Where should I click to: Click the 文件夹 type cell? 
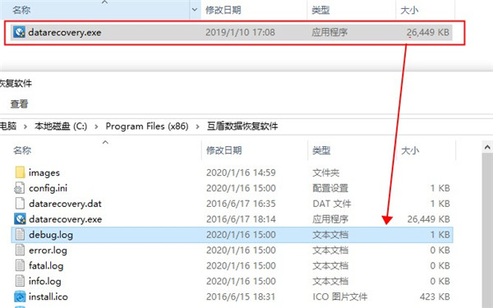(325, 172)
